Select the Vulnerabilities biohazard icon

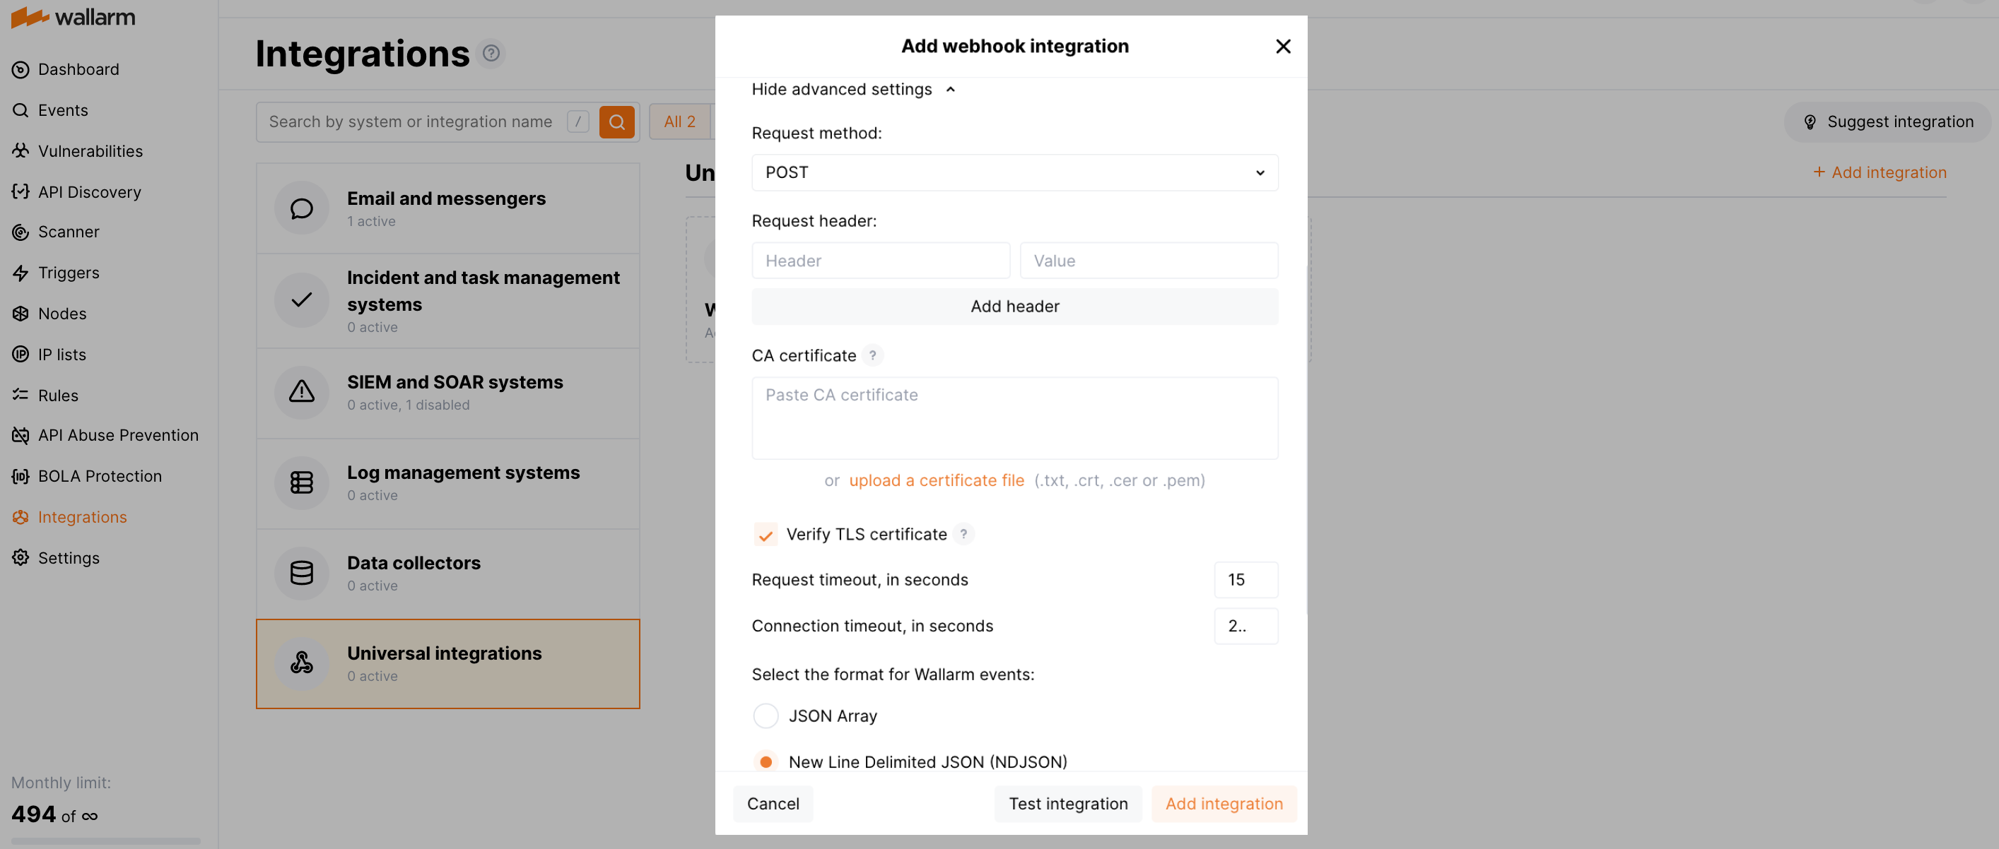point(21,150)
